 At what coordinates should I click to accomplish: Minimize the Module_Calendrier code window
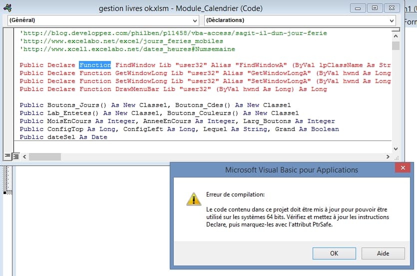point(358,8)
